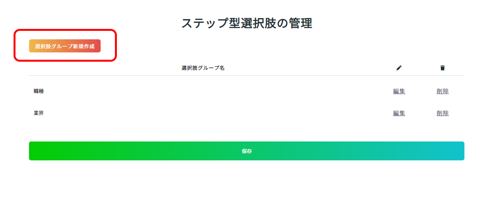Click 保存 to store the group list
The width and height of the screenshot is (483, 202).
click(x=247, y=151)
